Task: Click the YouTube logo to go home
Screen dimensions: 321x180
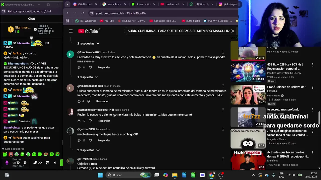Action: point(88,31)
